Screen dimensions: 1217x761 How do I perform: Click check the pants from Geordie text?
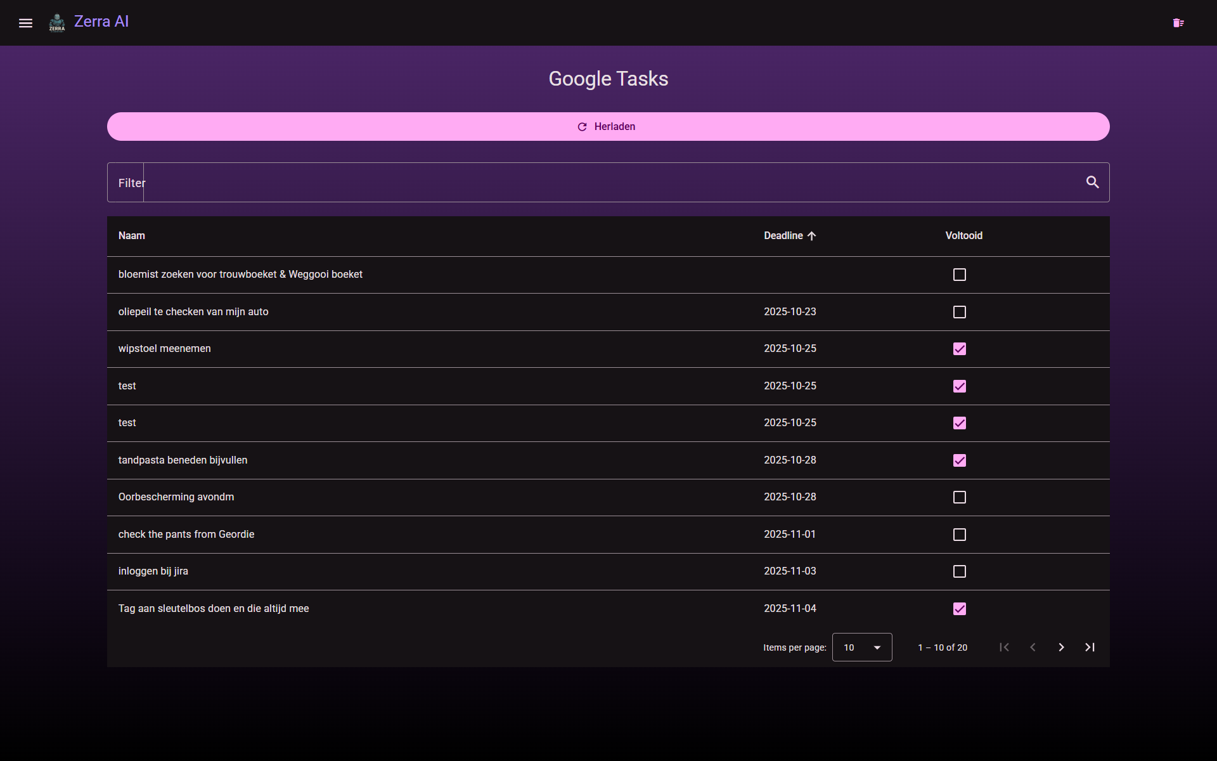click(186, 535)
